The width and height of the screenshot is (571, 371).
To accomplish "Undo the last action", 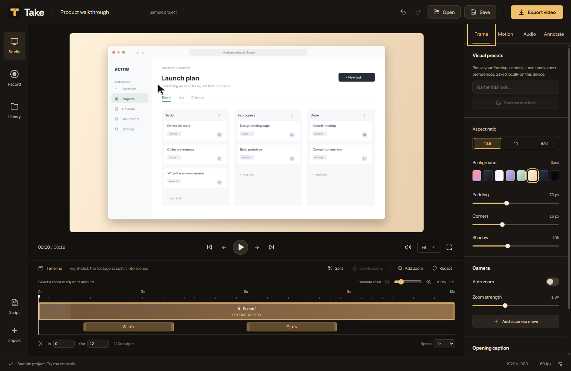I will pyautogui.click(x=403, y=12).
